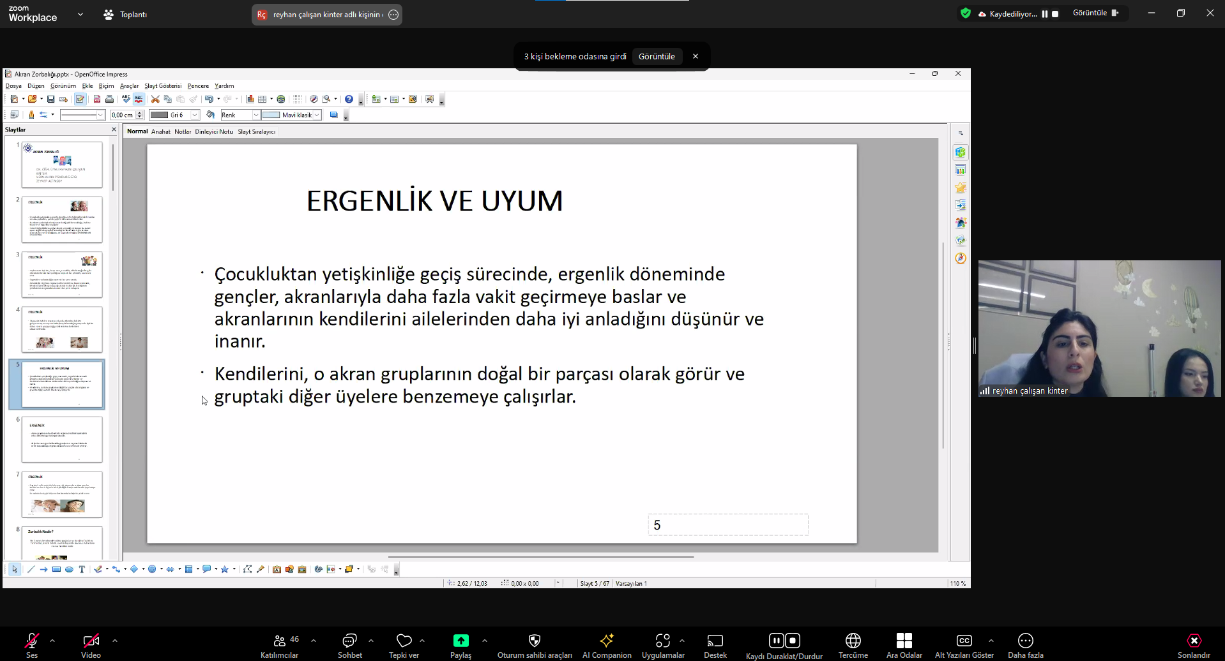
Task: Open the Renk fill type dropdown
Action: (256, 115)
